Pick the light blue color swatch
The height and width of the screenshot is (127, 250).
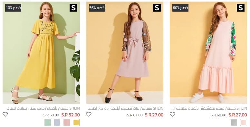[x=57, y=122]
